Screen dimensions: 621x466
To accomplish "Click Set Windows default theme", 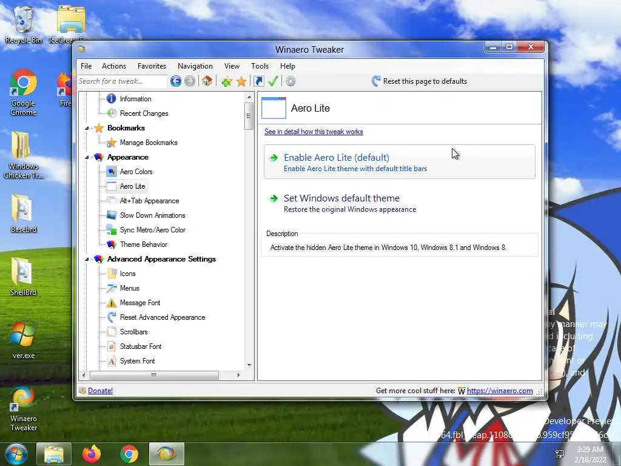I will tap(400, 203).
